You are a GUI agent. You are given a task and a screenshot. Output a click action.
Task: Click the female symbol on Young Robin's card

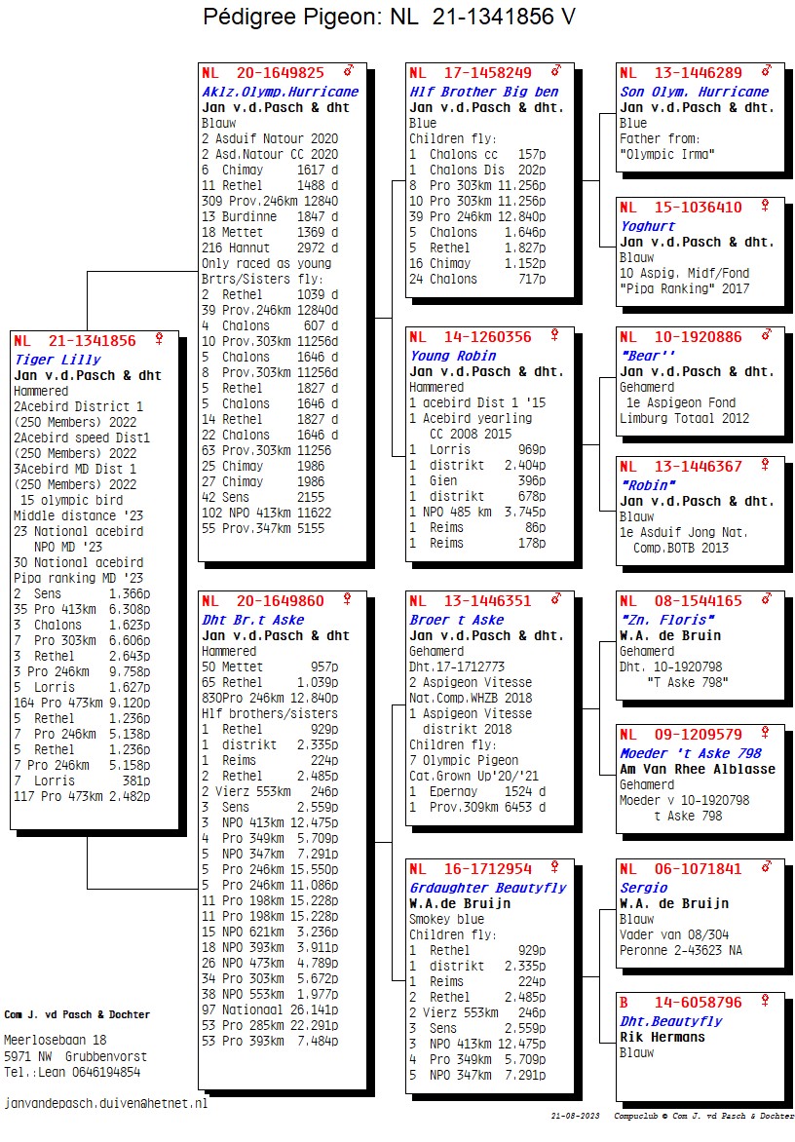[x=556, y=336]
